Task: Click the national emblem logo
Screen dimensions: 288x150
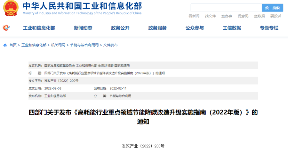Action: (11, 8)
